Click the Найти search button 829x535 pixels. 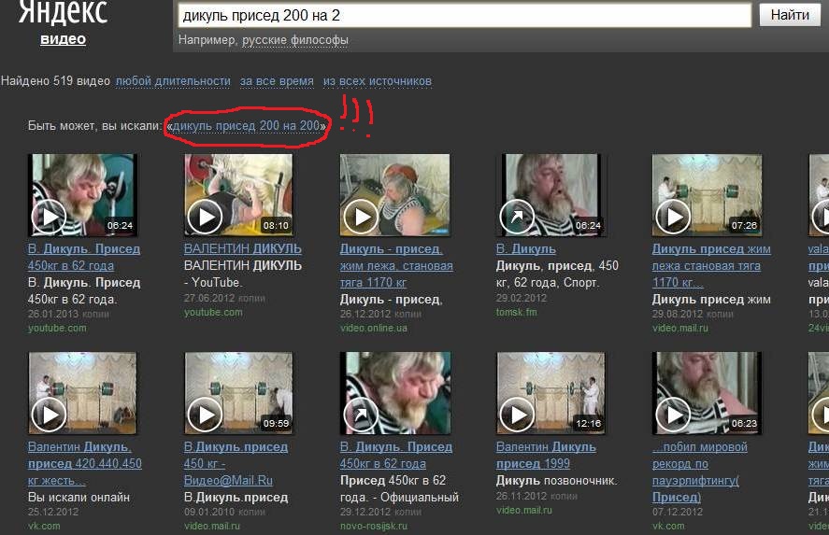click(790, 15)
